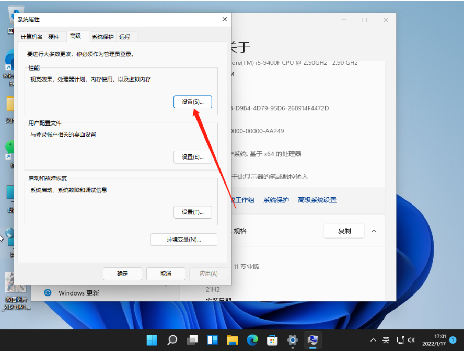Click 复制 button in Settings window

[344, 231]
